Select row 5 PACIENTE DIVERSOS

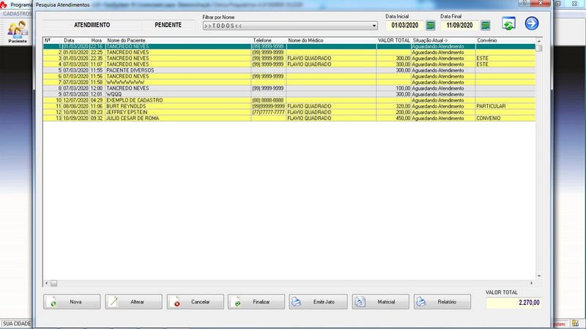289,70
